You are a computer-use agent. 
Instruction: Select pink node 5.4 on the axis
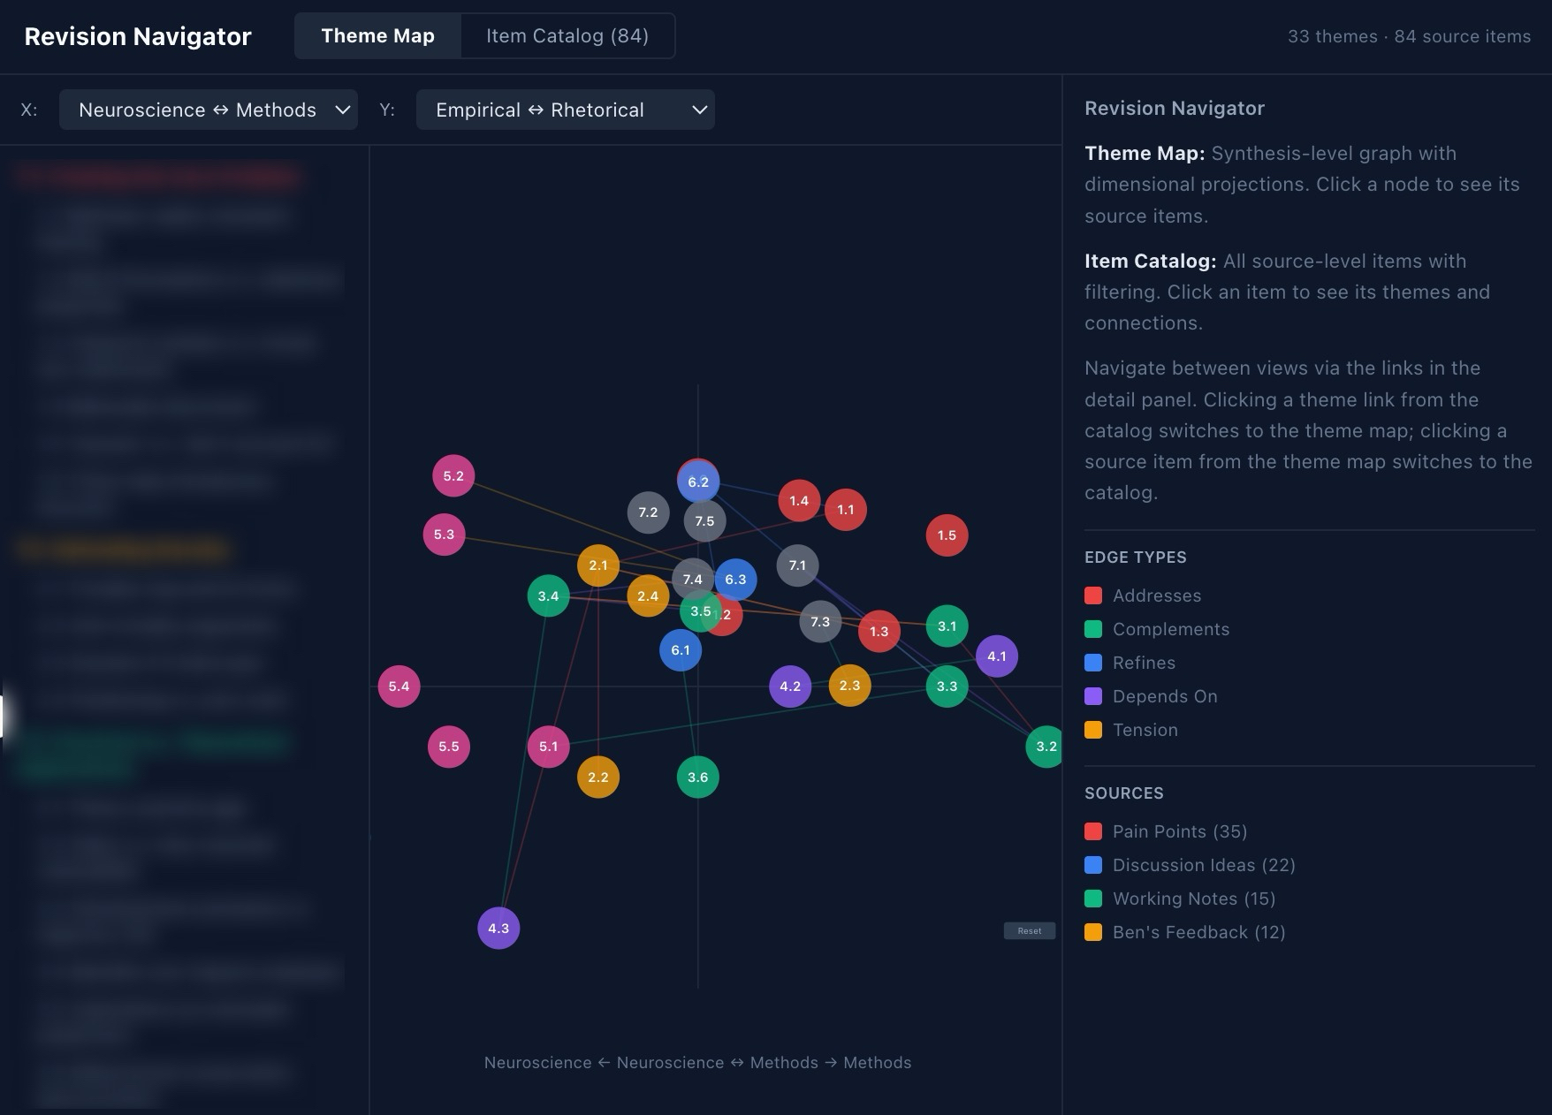pyautogui.click(x=399, y=686)
